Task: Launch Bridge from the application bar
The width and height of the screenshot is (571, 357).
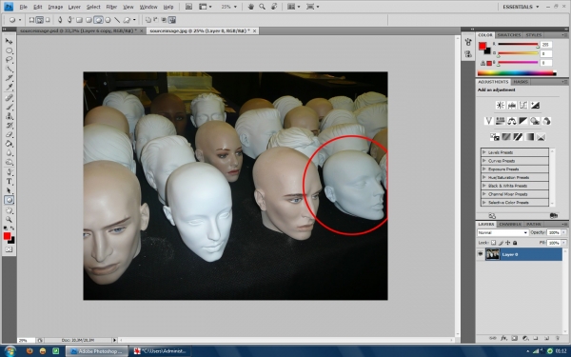Action: pos(188,7)
